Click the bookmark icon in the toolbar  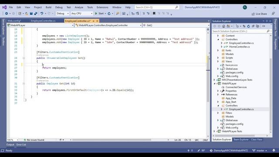[x=154, y=14]
